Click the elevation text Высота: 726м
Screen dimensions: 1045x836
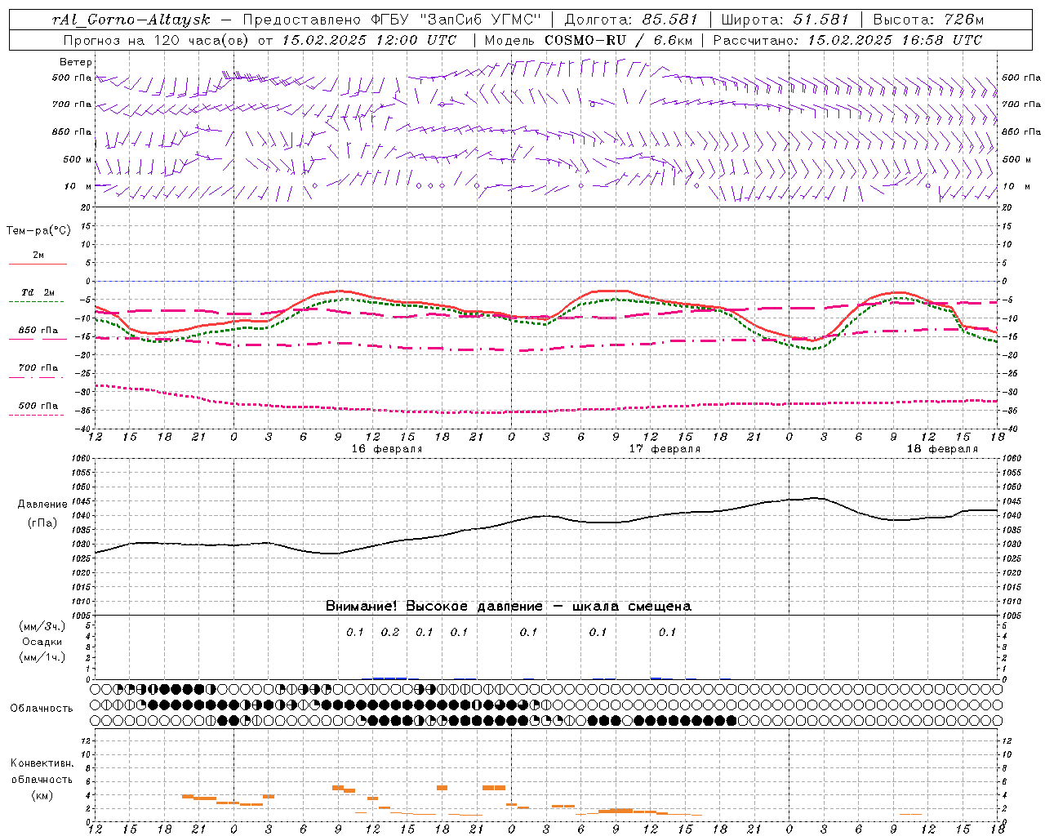(x=928, y=20)
